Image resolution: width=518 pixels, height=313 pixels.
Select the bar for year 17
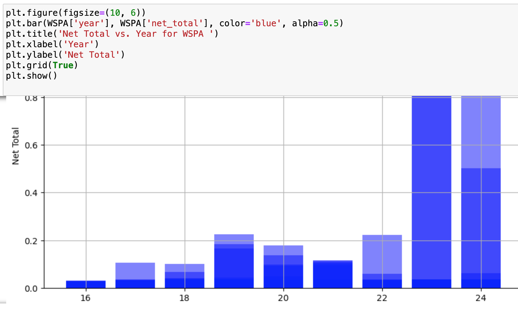(135, 275)
